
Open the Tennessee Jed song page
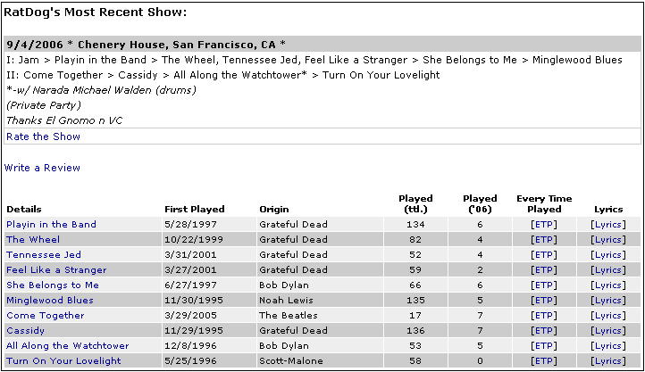[43, 255]
